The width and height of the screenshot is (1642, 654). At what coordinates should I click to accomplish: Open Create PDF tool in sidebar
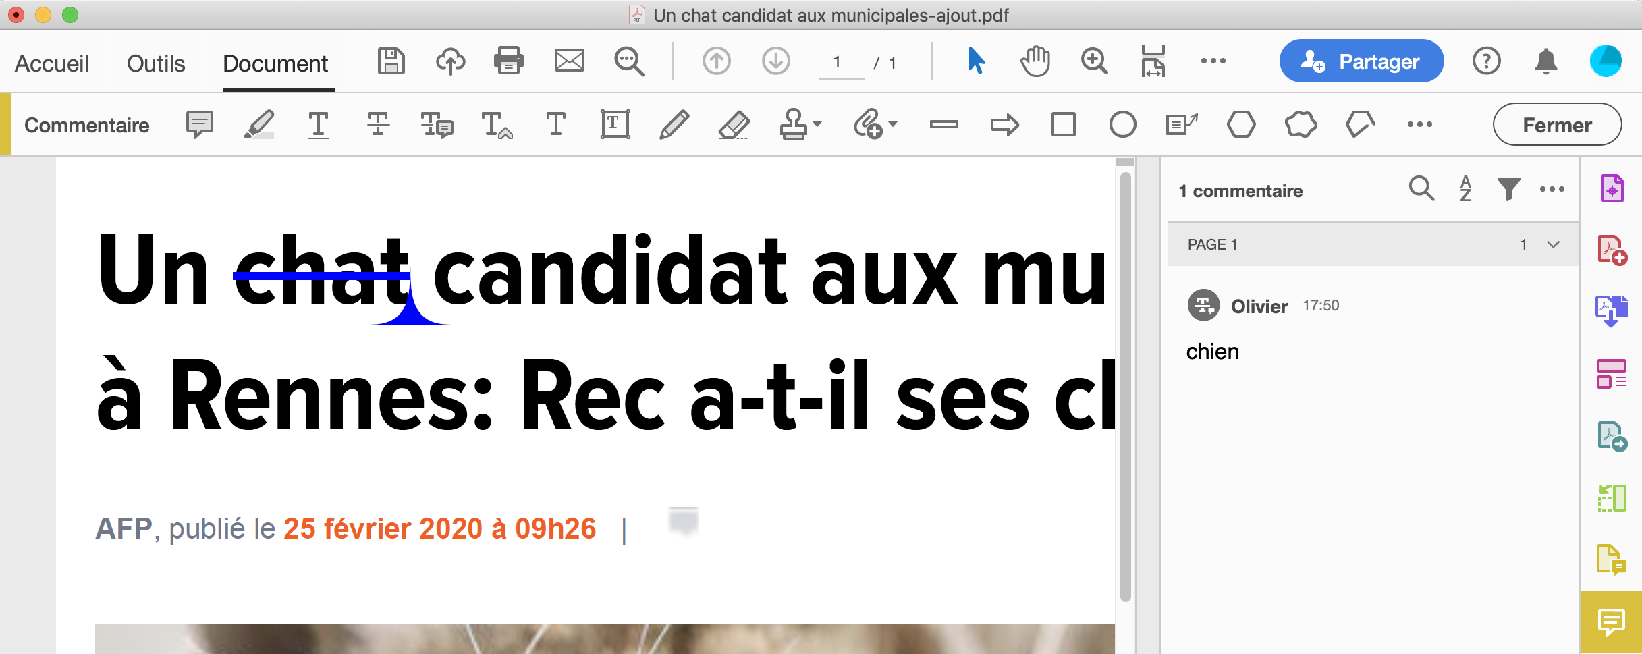coord(1612,249)
